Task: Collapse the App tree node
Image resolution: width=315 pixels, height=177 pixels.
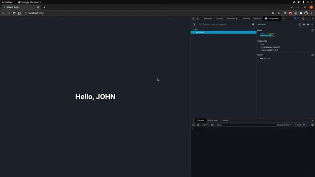Action: coord(192,29)
